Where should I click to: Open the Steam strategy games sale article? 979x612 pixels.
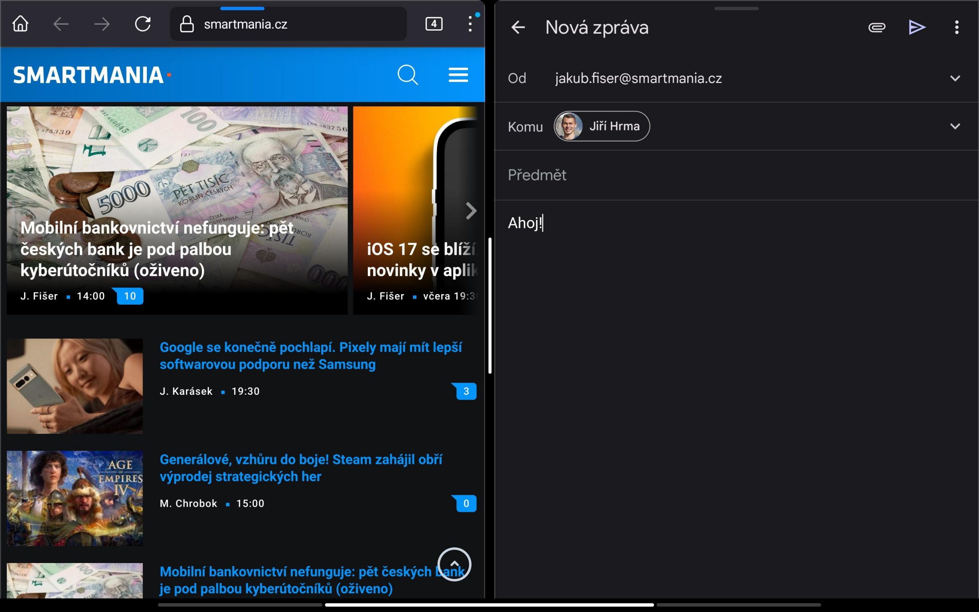301,468
